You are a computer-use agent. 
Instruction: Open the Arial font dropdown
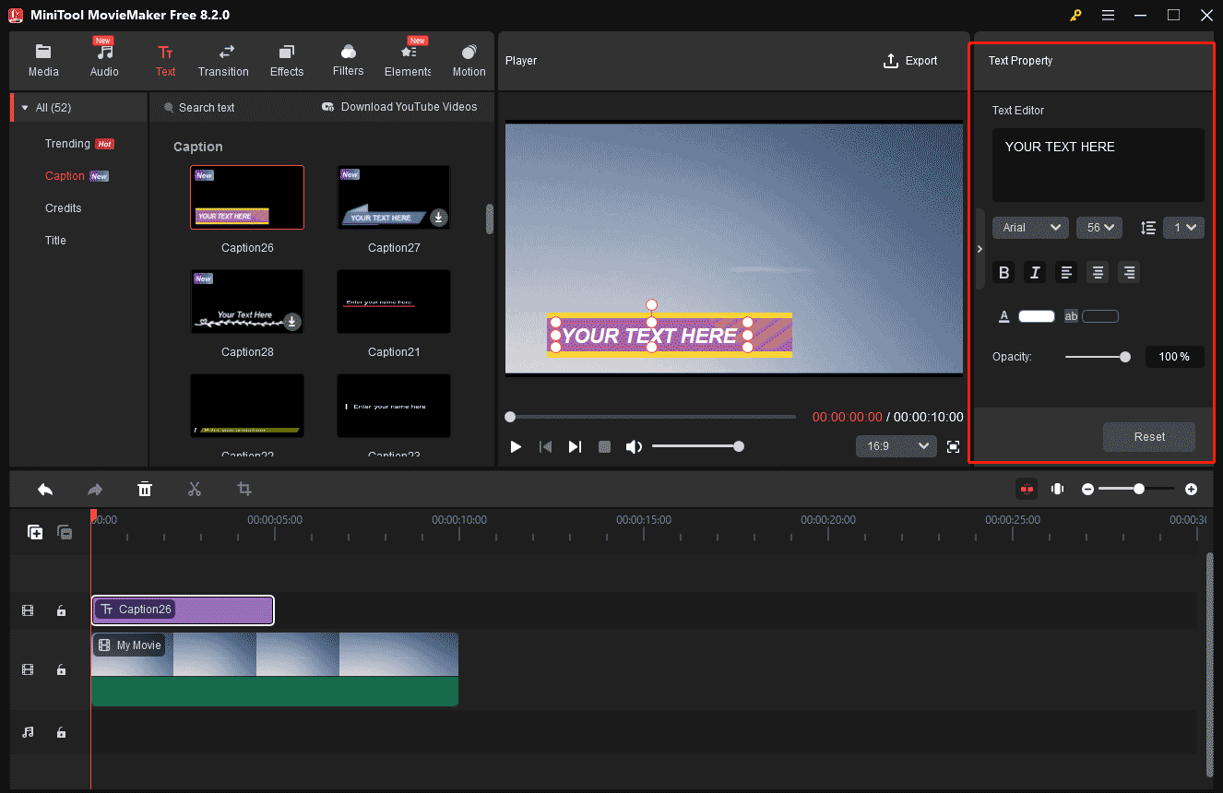click(x=1030, y=228)
